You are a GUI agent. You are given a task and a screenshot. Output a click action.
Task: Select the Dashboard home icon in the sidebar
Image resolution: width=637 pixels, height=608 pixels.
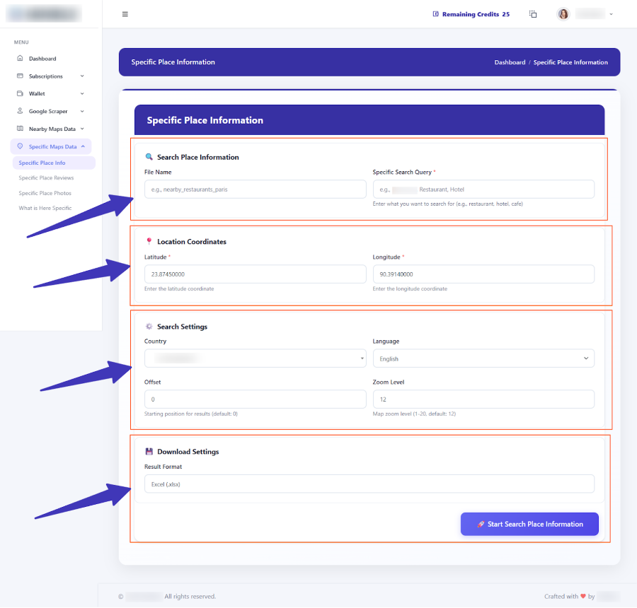point(21,58)
